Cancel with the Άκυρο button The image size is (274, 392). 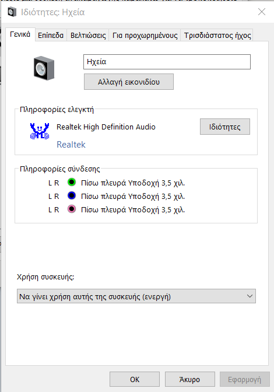tap(190, 379)
